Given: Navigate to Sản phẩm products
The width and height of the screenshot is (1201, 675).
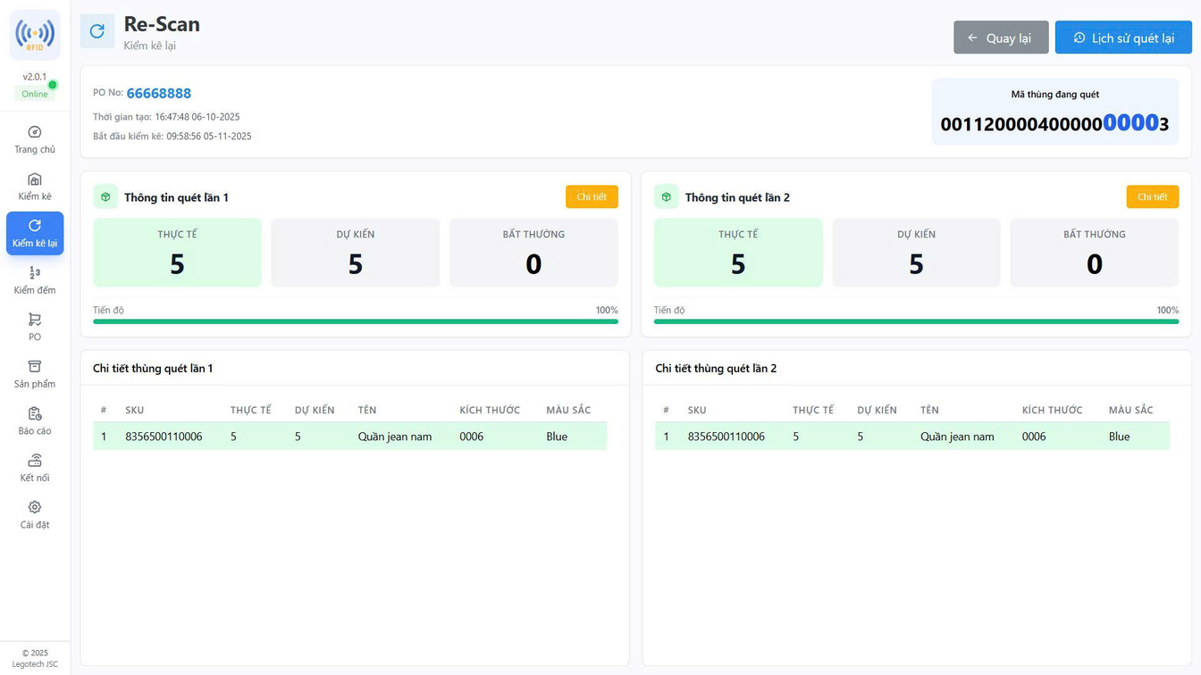Looking at the screenshot, I should (x=35, y=374).
